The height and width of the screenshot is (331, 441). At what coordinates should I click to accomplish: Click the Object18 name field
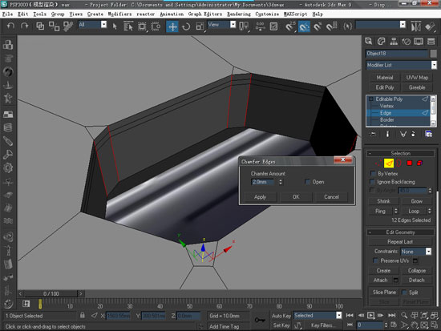pos(397,54)
